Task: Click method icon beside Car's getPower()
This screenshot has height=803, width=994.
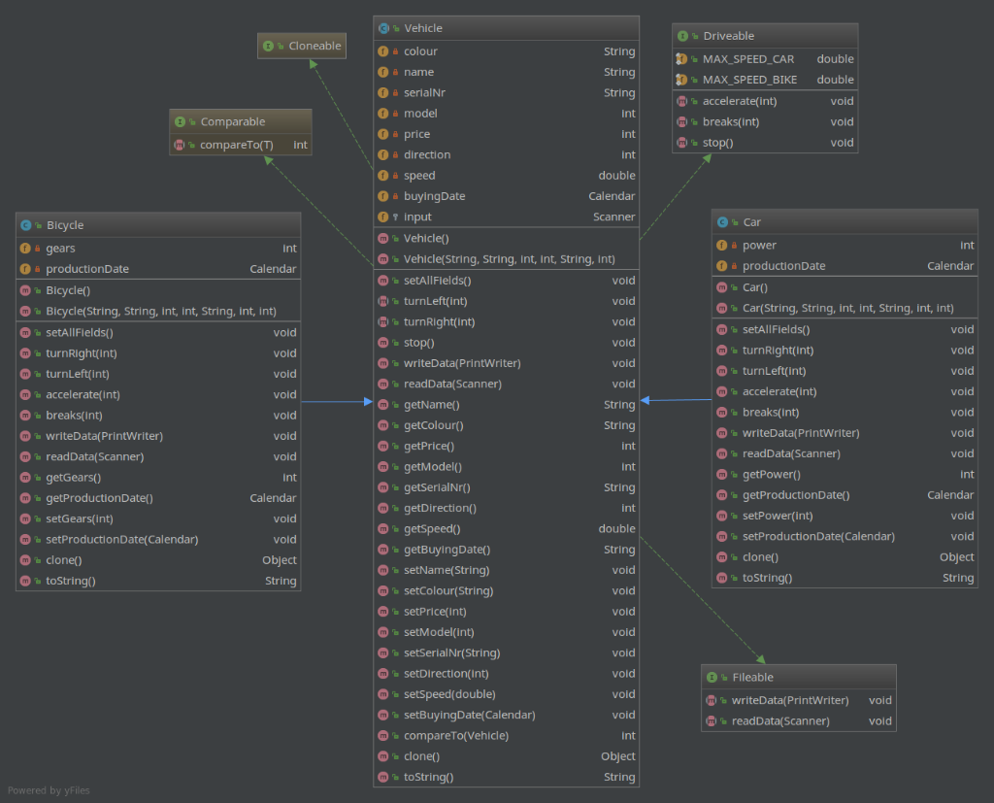Action: point(722,475)
